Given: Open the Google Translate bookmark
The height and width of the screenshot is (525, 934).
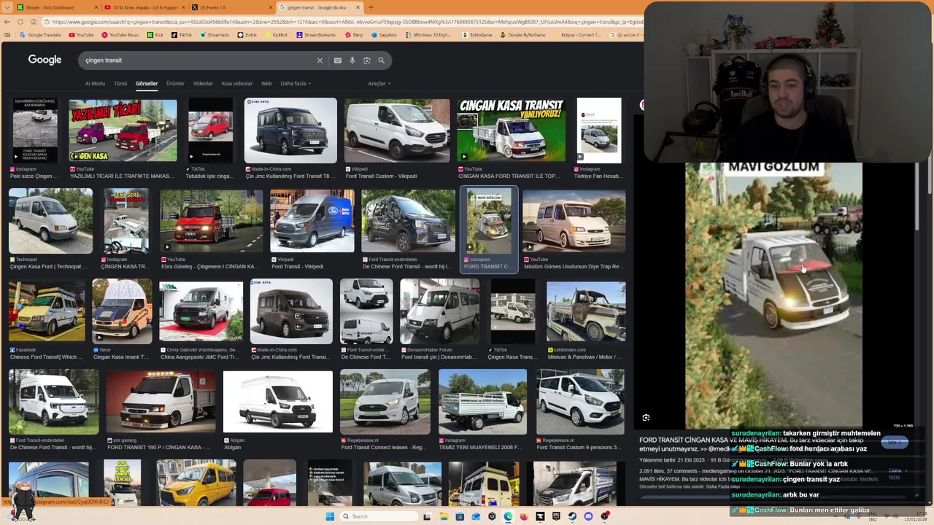Looking at the screenshot, I should (41, 35).
